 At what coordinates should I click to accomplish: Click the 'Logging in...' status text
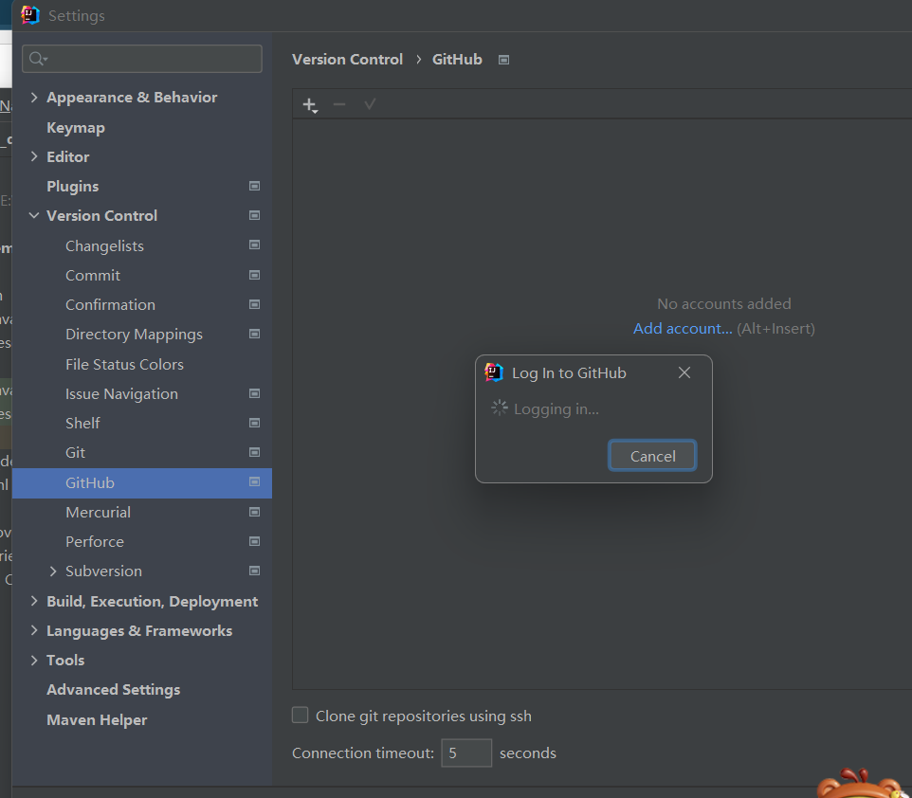[x=556, y=409]
